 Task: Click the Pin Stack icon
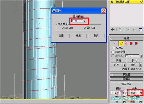point(113,30)
